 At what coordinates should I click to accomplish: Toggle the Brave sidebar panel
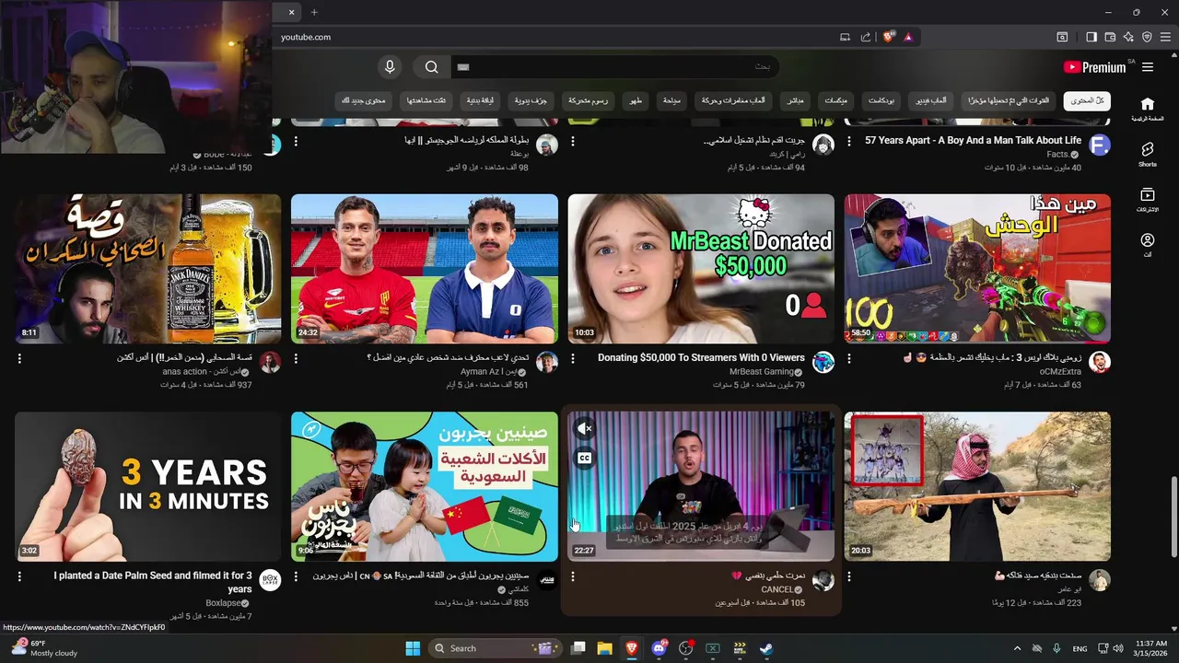pos(1091,37)
